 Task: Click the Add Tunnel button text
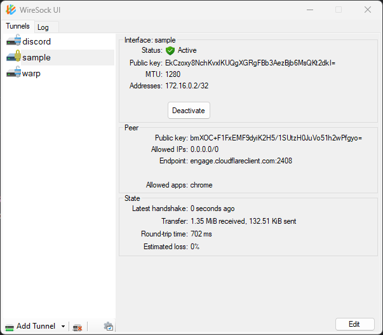point(36,326)
